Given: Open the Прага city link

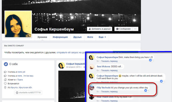Looking at the screenshot, I should [20, 80].
